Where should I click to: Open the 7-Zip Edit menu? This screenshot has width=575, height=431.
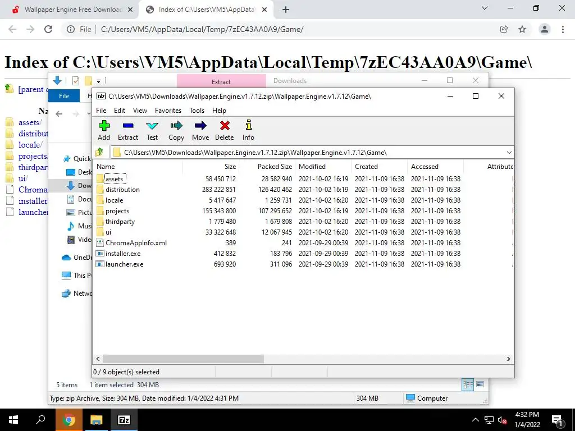click(120, 111)
